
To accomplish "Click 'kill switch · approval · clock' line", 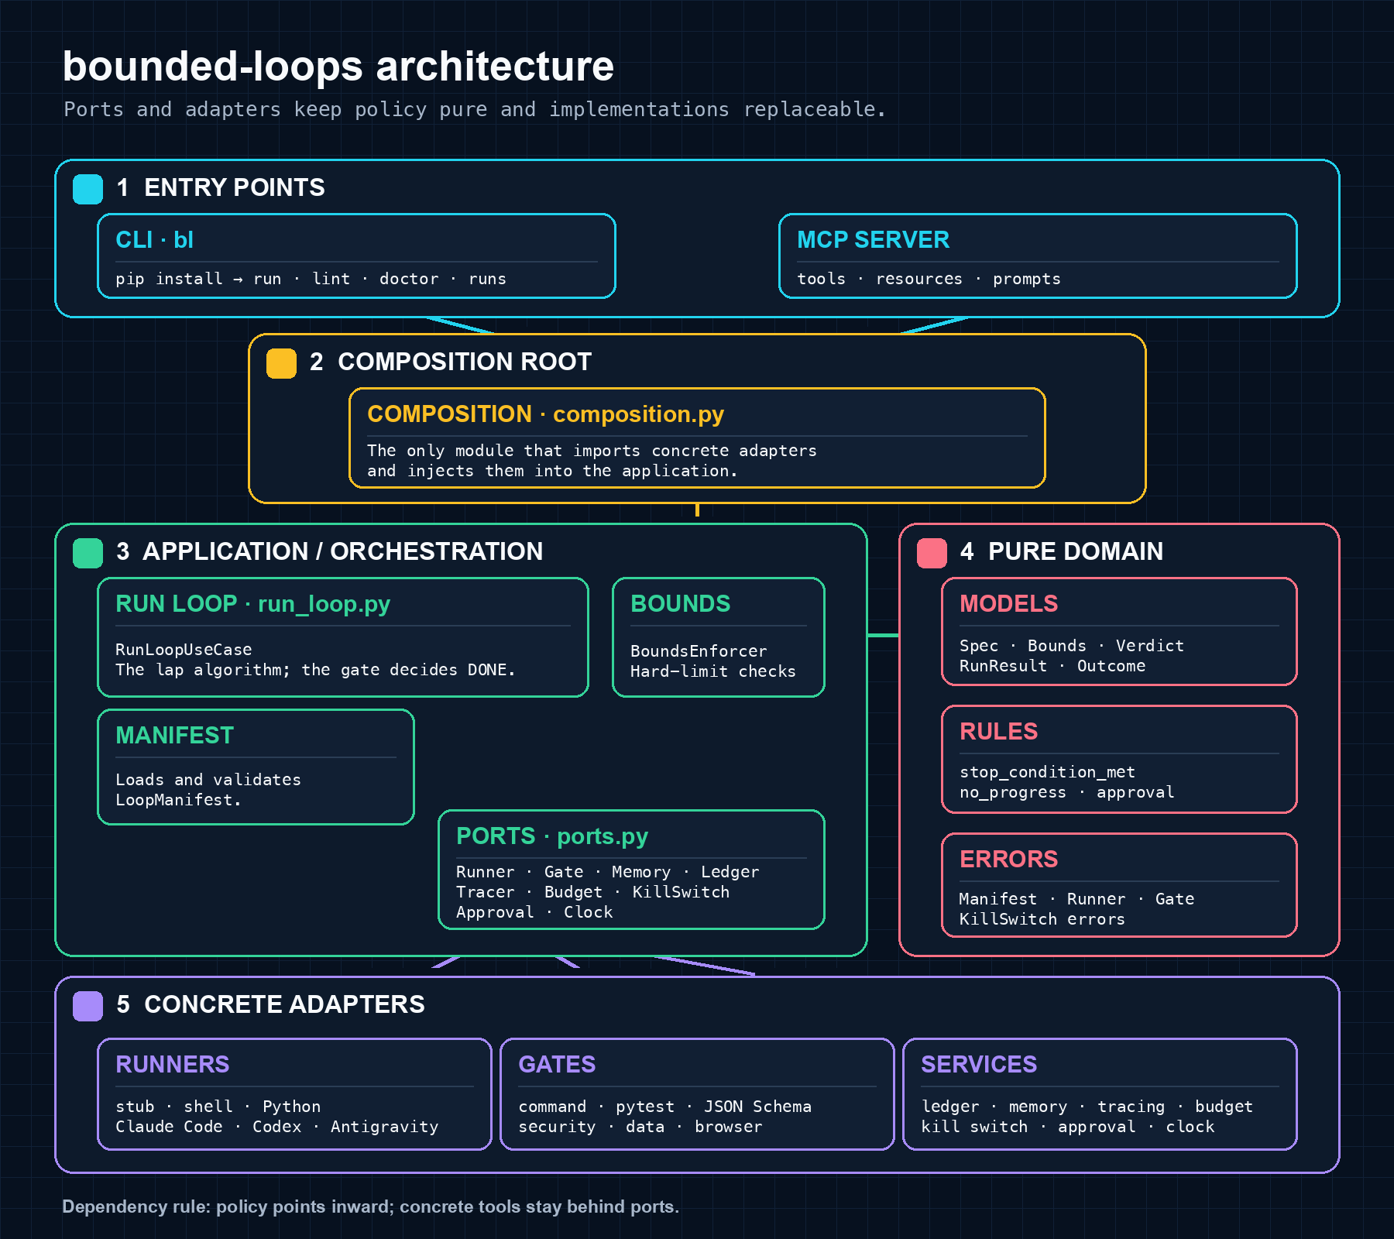I will pos(1067,1127).
